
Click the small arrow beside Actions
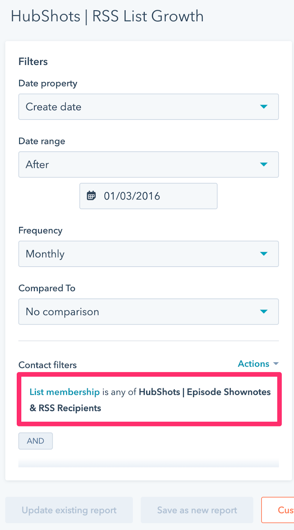pos(276,364)
